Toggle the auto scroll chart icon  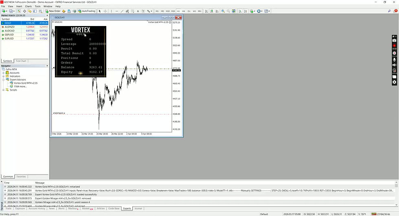[240, 11]
